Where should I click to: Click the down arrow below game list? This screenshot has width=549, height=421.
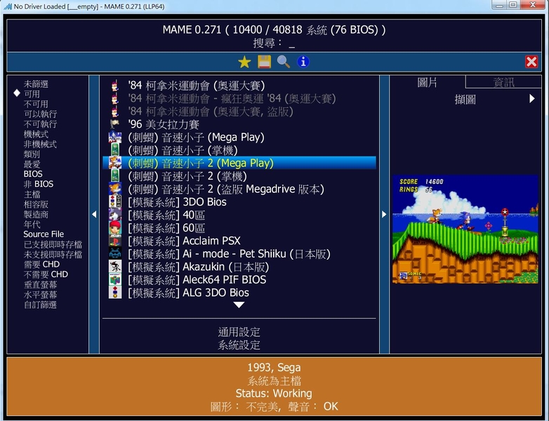[239, 305]
